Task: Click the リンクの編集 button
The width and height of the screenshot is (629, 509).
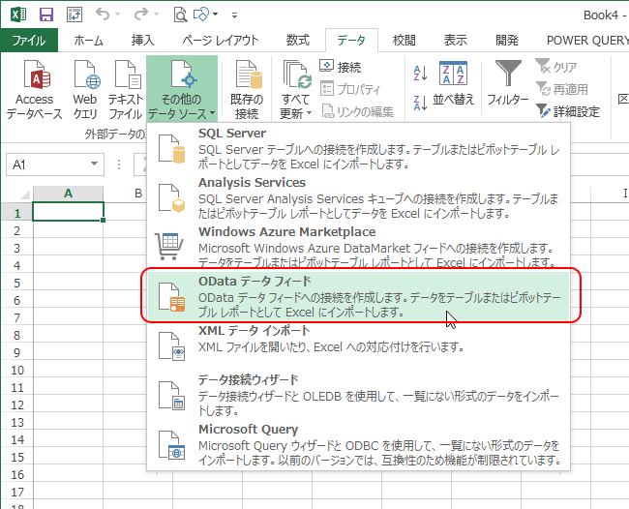Action: pyautogui.click(x=357, y=111)
